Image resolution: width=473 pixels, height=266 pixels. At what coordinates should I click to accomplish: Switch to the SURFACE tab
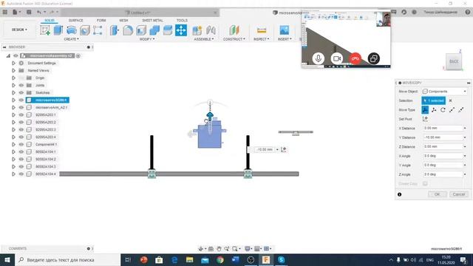coord(75,20)
